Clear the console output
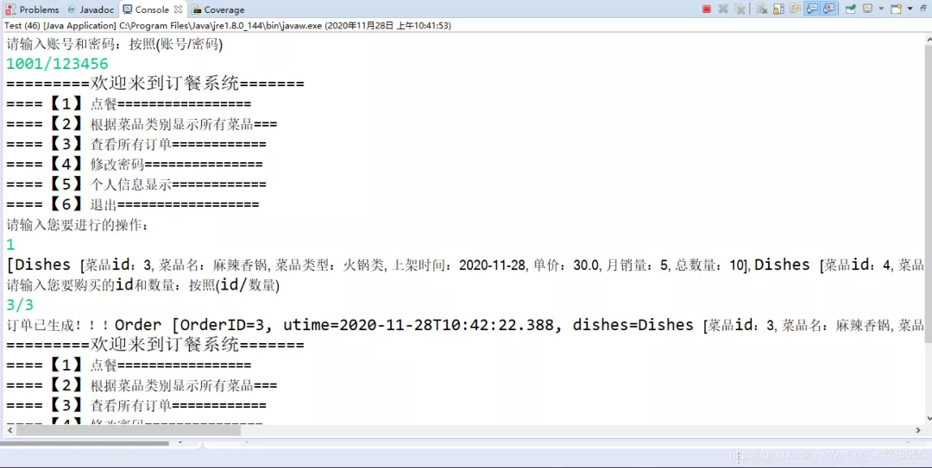Screen dimensions: 932x468 coord(762,9)
